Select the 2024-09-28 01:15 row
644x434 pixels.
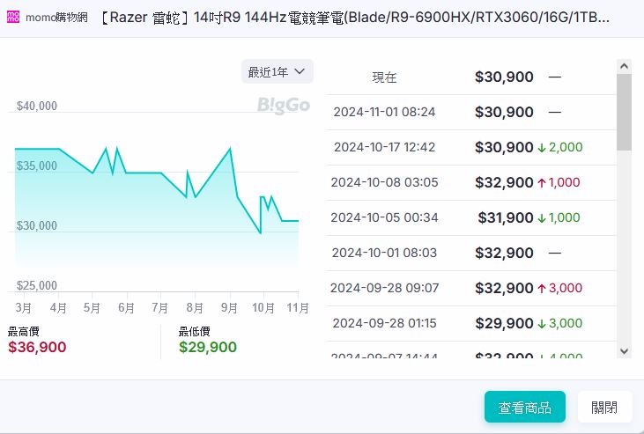pos(471,324)
